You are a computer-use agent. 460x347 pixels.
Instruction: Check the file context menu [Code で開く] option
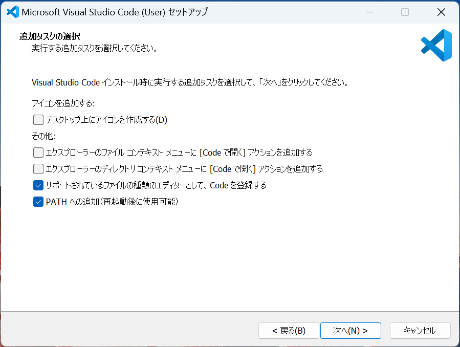(38, 152)
